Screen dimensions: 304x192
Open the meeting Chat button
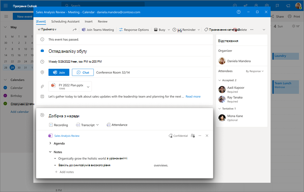tap(83, 72)
